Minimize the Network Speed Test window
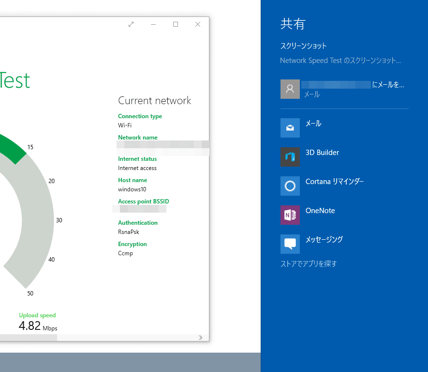Screen dimensions: 428x372 click(153, 24)
